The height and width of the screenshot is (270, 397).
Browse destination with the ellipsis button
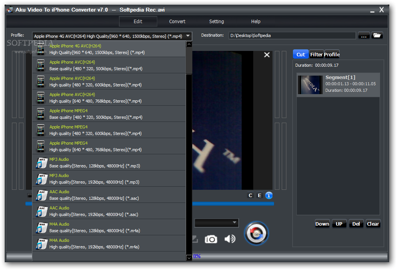click(x=364, y=35)
